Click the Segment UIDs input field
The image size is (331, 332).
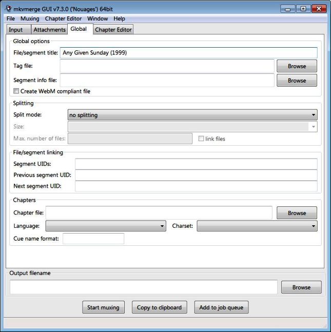tap(196, 164)
